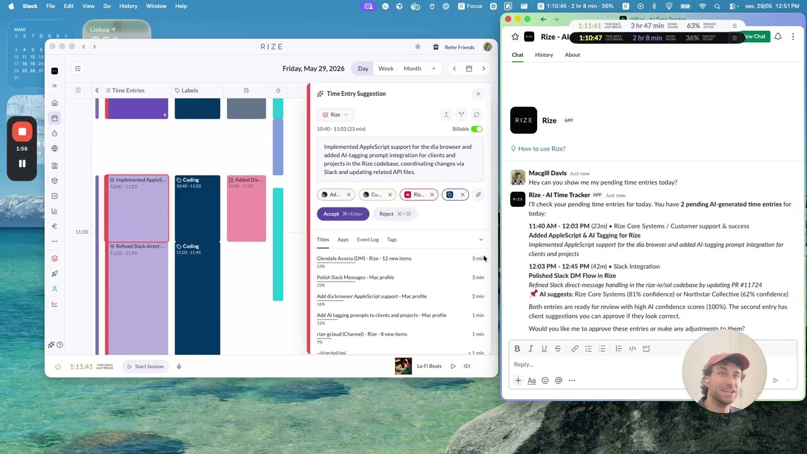Click the help question mark icon
The height and width of the screenshot is (454, 807).
tap(60, 345)
